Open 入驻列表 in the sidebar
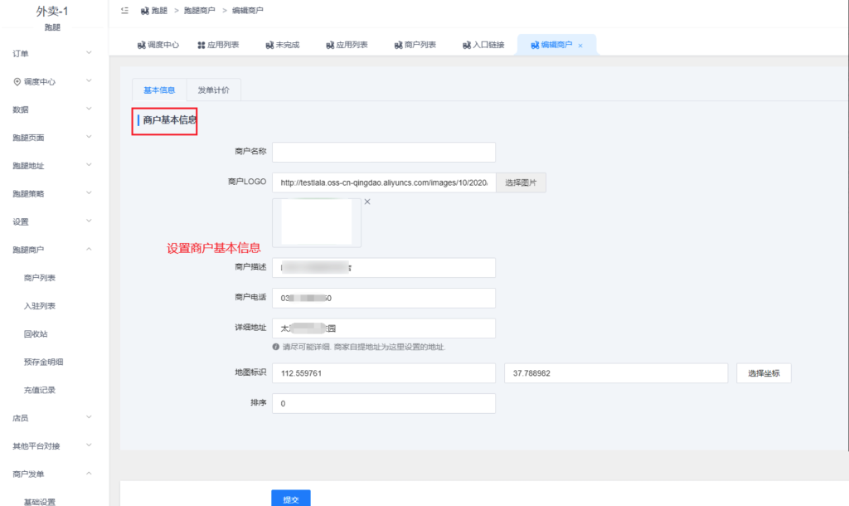Image resolution: width=849 pixels, height=506 pixels. [x=40, y=306]
